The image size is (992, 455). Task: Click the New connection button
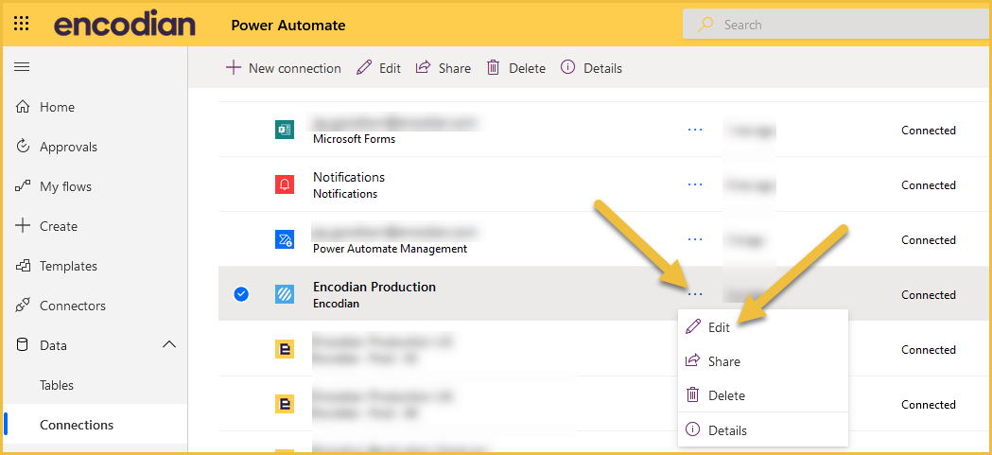click(284, 68)
